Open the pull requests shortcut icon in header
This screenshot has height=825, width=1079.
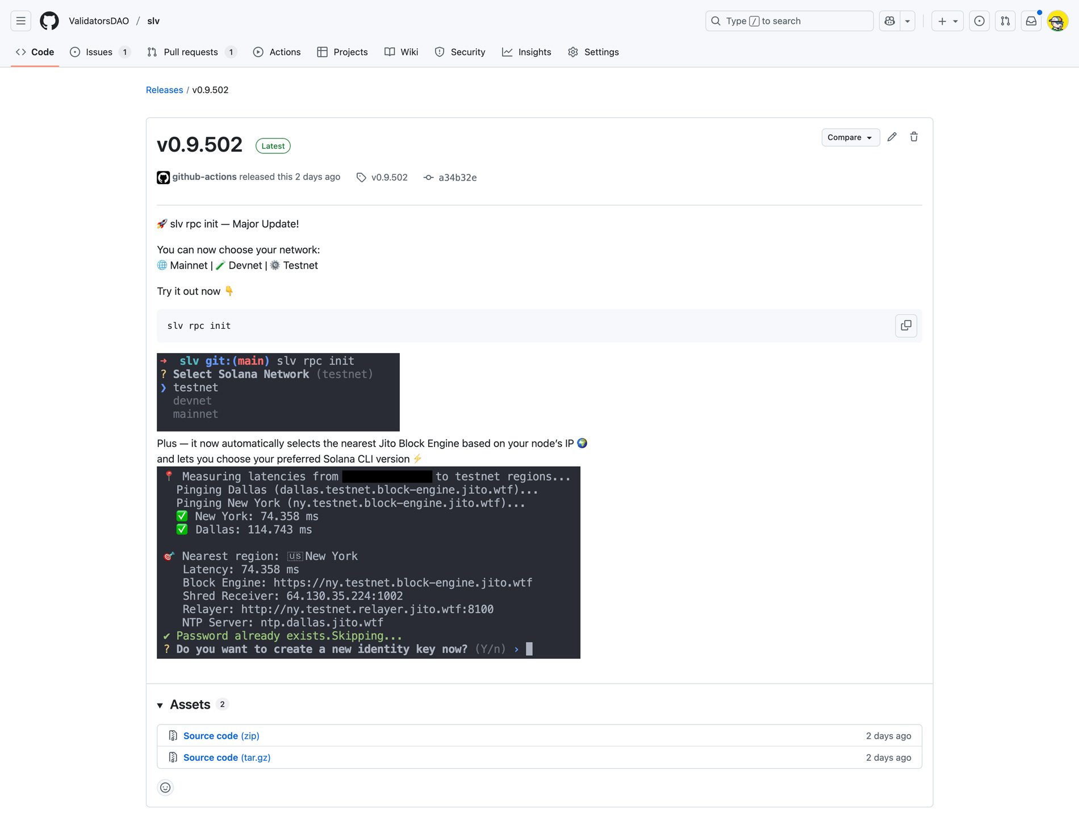click(1005, 21)
